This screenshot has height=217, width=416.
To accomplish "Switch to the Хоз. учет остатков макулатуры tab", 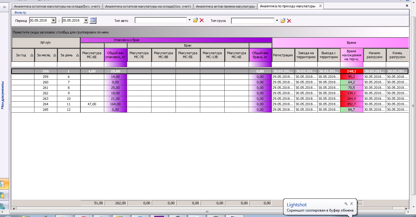I will (x=148, y=6).
